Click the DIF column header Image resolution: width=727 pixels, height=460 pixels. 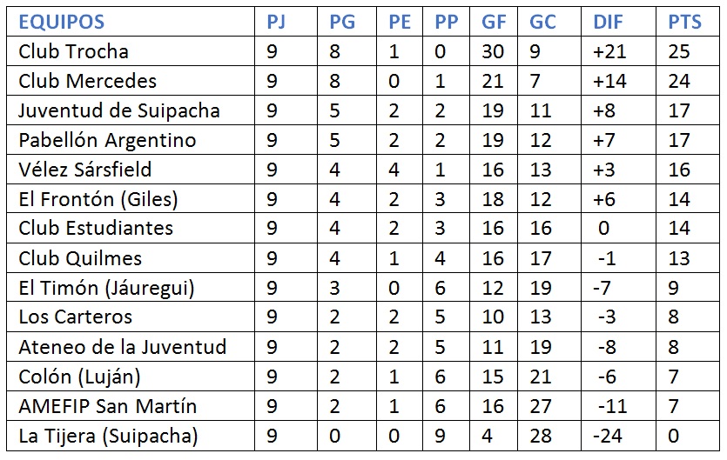(x=608, y=22)
